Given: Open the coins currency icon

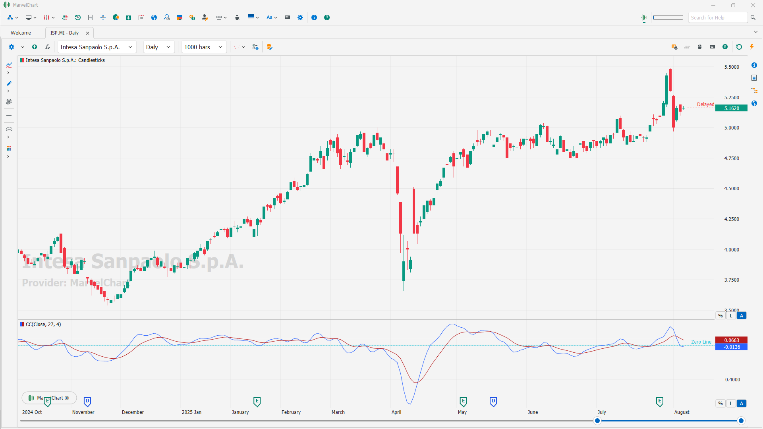Looking at the screenshot, I should point(192,17).
